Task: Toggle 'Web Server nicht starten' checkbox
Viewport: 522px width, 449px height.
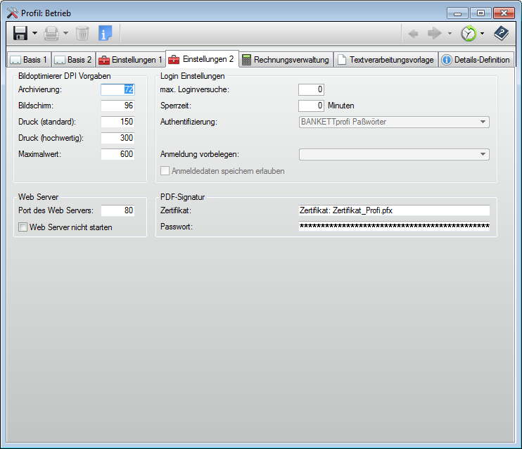Action: coord(23,227)
